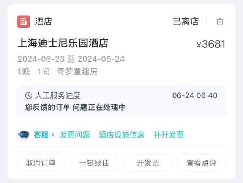The image size is (243, 183).
Task: Tap the stay dates 2024-06-23 至 2024-06-24
Action: pos(71,59)
